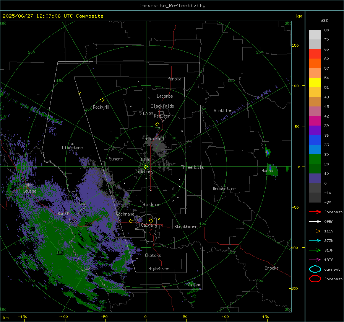Click the Innisfail label
The height and width of the screenshot is (322, 344).
pos(154,139)
